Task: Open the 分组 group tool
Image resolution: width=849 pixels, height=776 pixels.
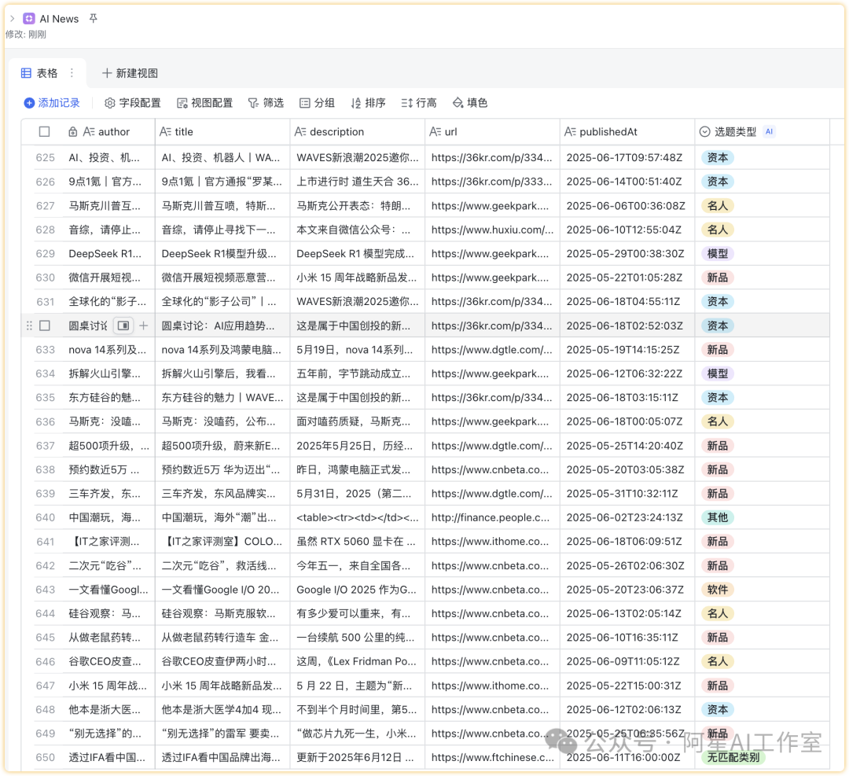Action: click(318, 103)
